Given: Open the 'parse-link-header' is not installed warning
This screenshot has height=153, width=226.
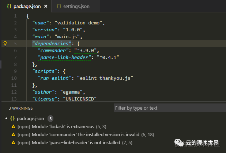Looking at the screenshot, I should tap(76, 143).
